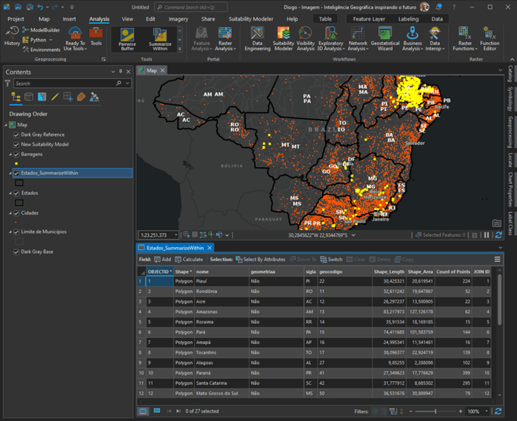Open the geoprocessing History pane
This screenshot has height=421, width=517.
pyautogui.click(x=12, y=36)
